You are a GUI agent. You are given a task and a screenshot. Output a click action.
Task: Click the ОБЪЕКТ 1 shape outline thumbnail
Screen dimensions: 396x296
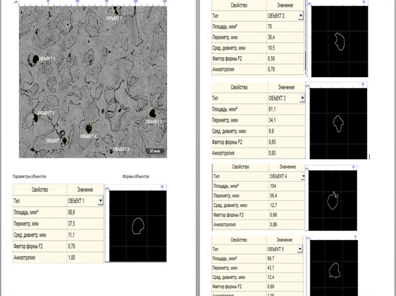(x=138, y=226)
